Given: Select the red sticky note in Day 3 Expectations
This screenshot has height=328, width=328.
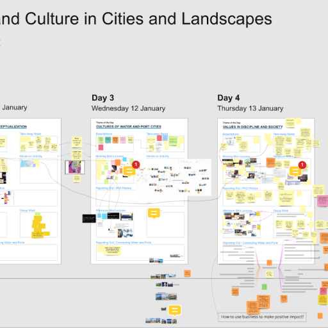Looking at the screenshot, I should tap(101, 147).
